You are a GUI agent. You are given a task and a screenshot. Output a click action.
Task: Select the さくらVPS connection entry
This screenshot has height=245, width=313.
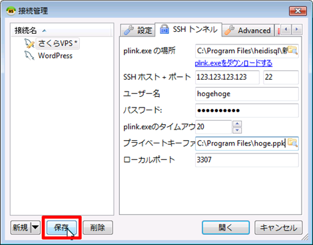coord(57,43)
